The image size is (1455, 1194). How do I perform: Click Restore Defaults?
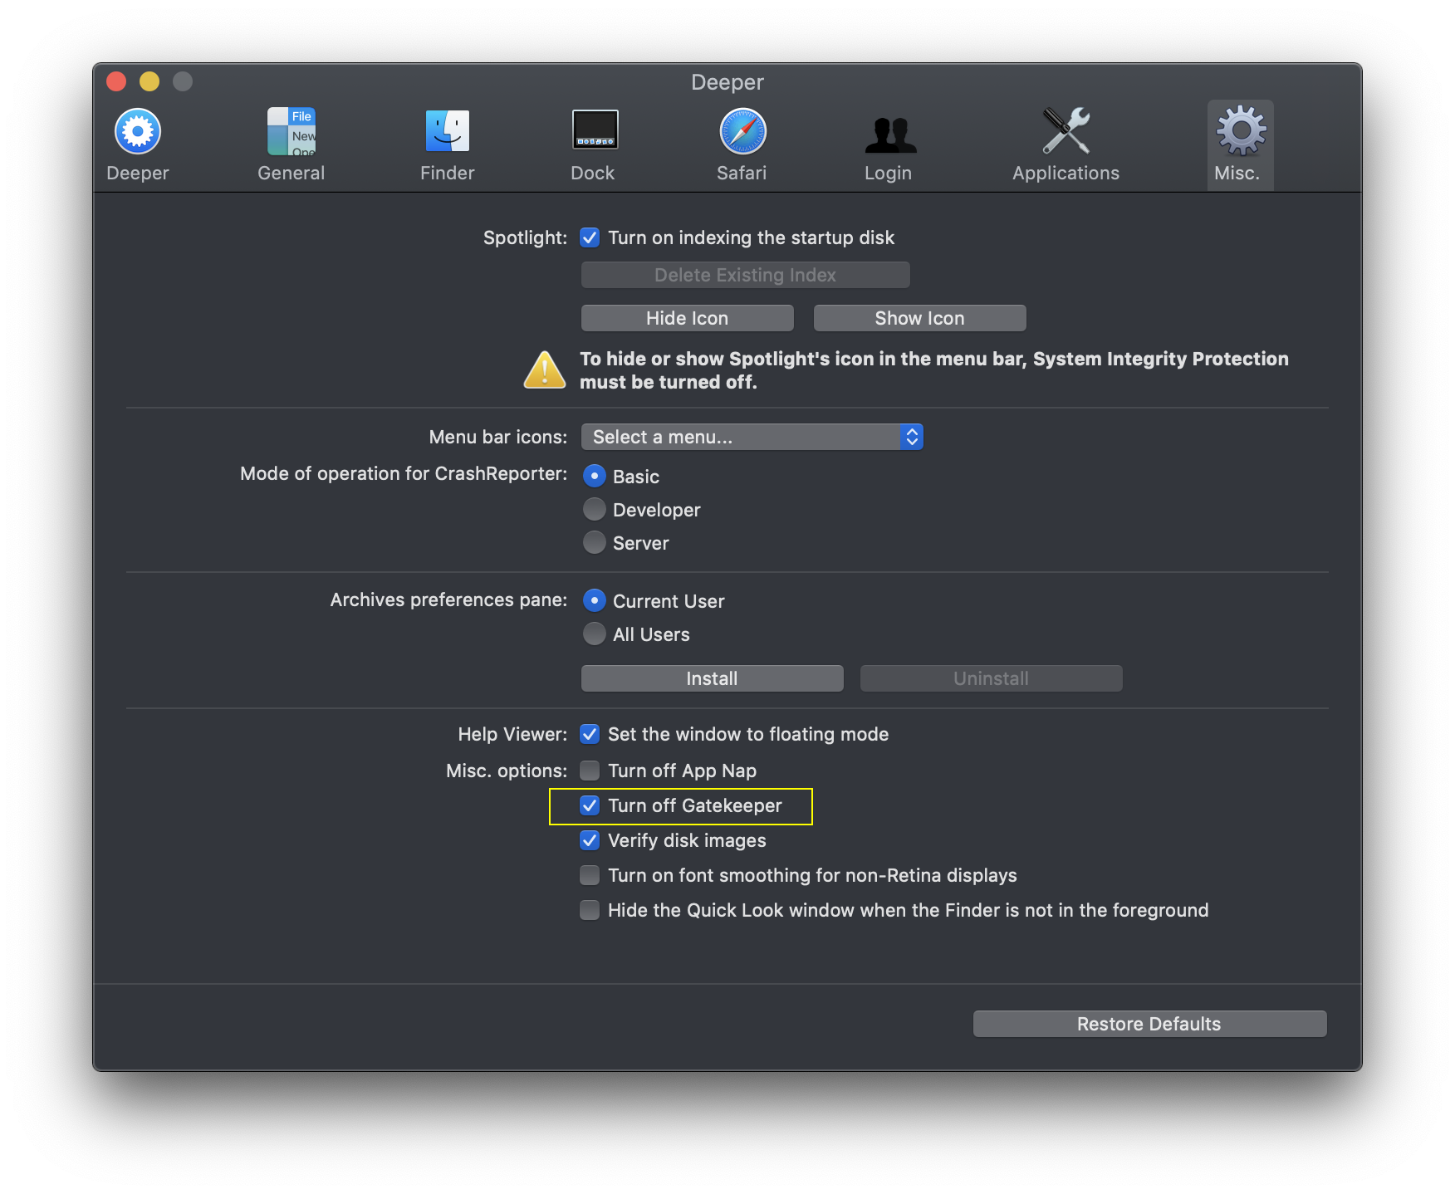[1149, 1023]
